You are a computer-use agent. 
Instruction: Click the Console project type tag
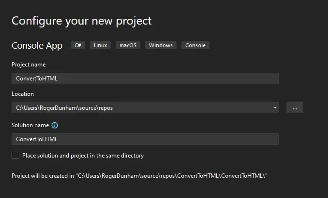click(195, 45)
